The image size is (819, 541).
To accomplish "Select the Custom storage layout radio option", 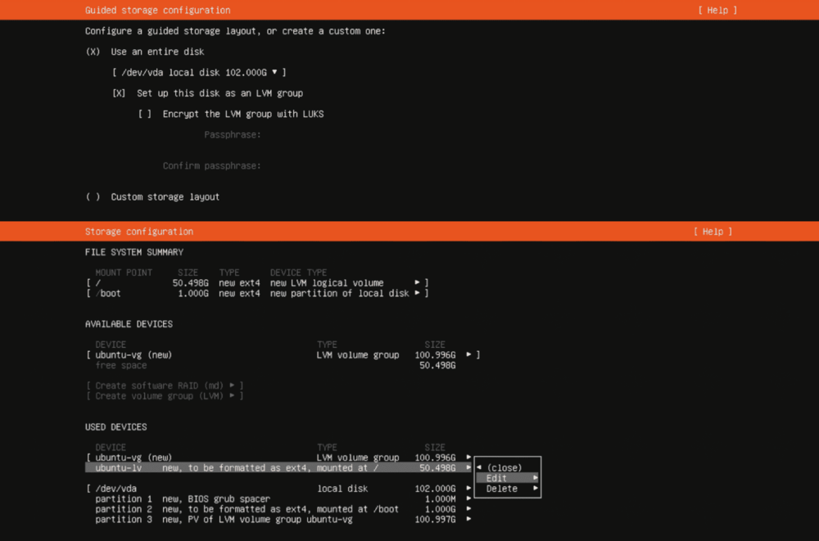I will (x=93, y=196).
